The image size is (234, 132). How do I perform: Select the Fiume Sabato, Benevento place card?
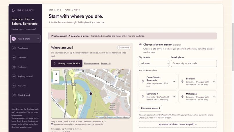click(x=158, y=82)
